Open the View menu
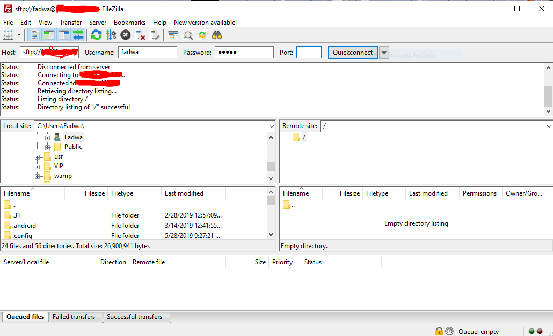The height and width of the screenshot is (336, 553). pyautogui.click(x=45, y=22)
